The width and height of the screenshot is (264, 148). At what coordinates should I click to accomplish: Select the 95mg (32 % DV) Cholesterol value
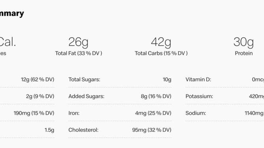[x=152, y=130]
